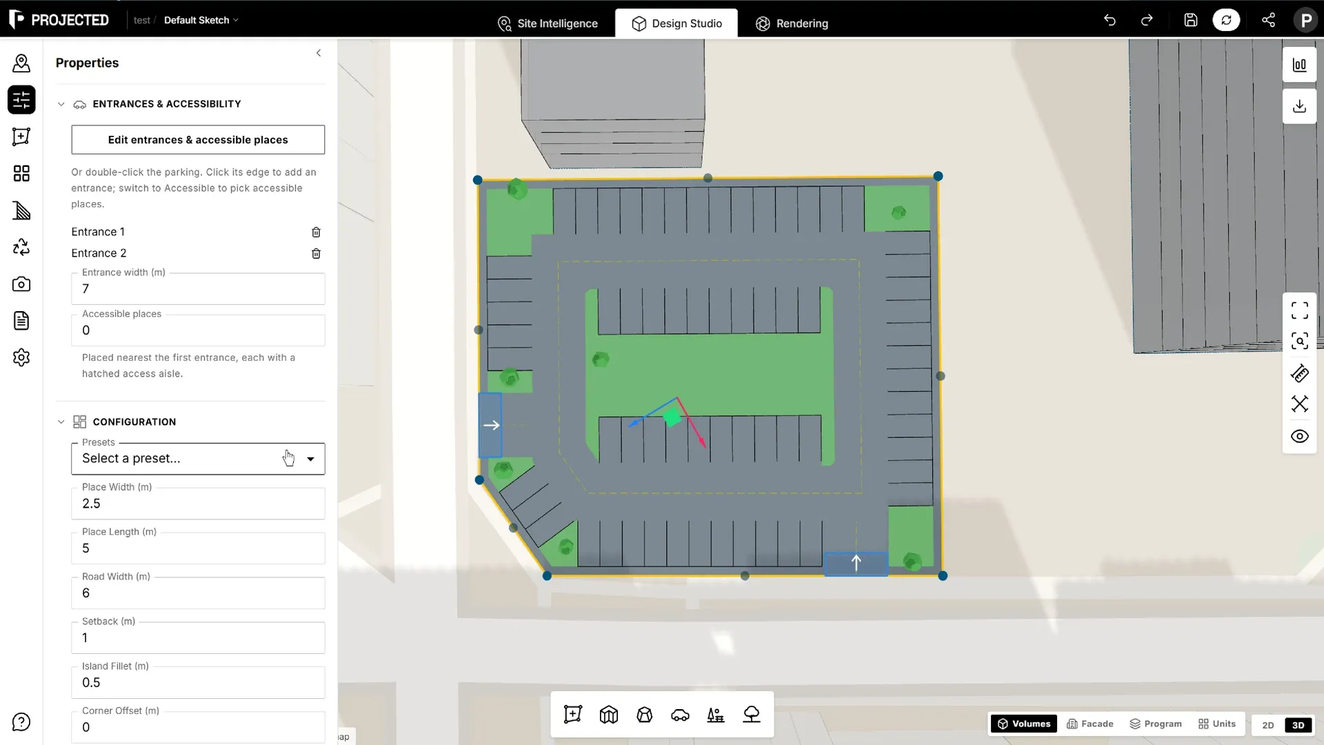Viewport: 1324px width, 745px height.
Task: Click the refresh sync icon
Action: click(x=1226, y=20)
